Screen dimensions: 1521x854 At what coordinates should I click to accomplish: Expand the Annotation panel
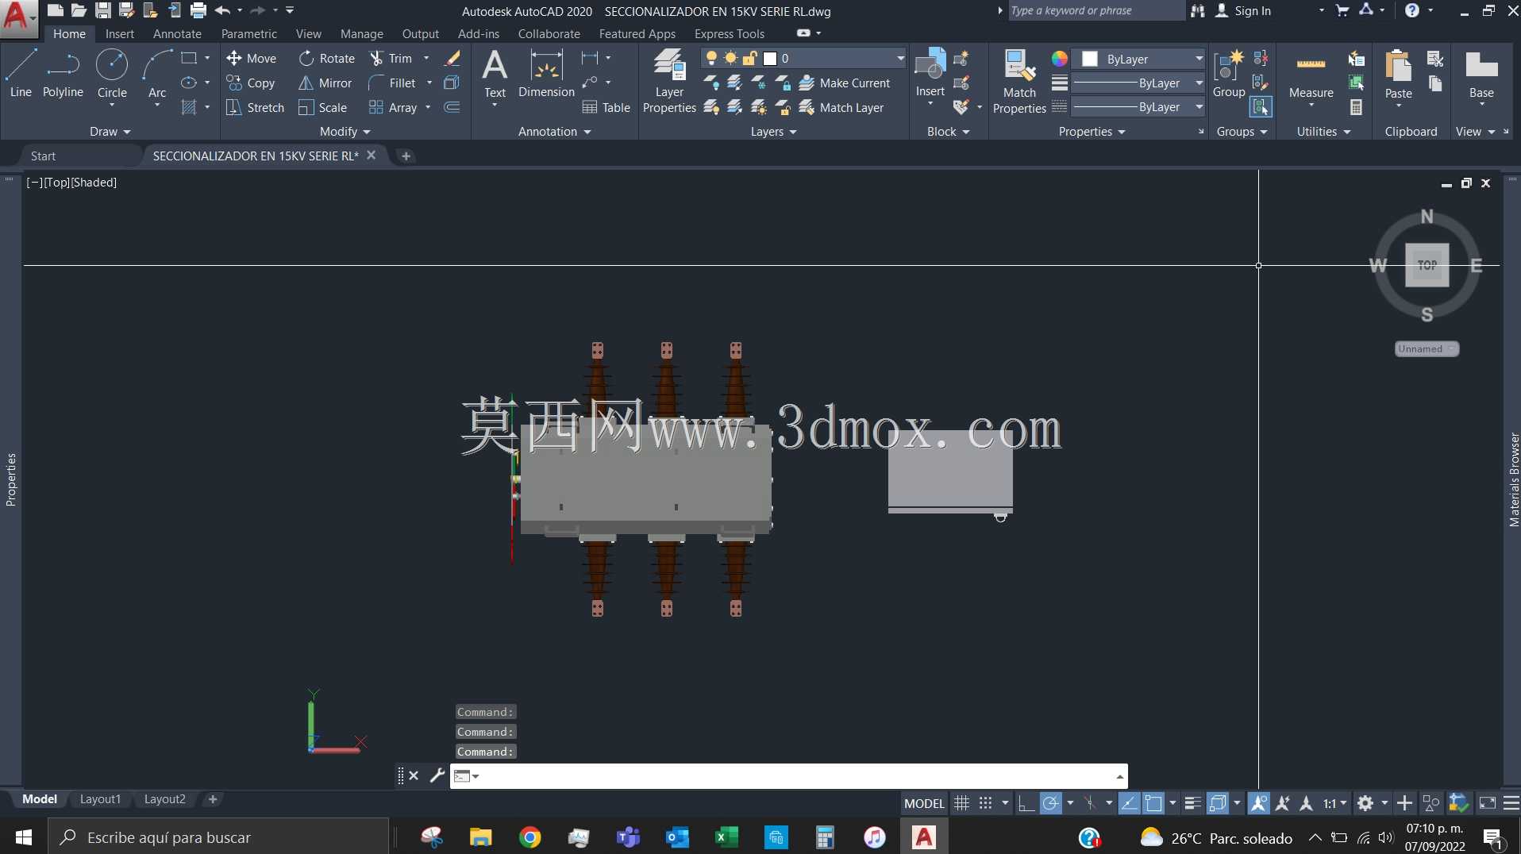pos(554,131)
